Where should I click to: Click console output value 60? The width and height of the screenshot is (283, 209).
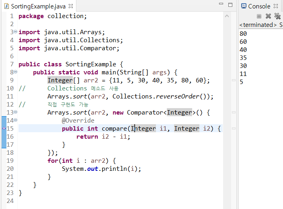[243, 42]
